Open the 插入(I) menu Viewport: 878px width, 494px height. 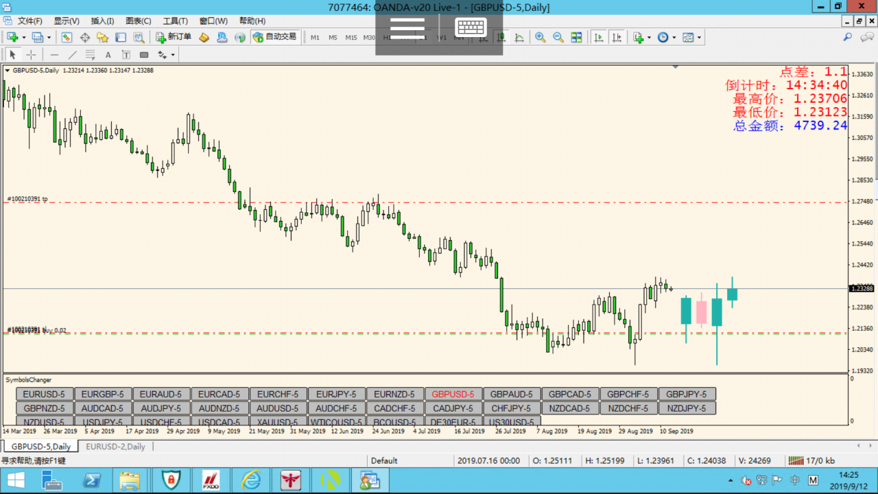[102, 21]
